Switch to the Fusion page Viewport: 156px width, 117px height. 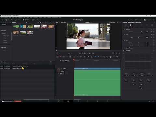coord(78,101)
